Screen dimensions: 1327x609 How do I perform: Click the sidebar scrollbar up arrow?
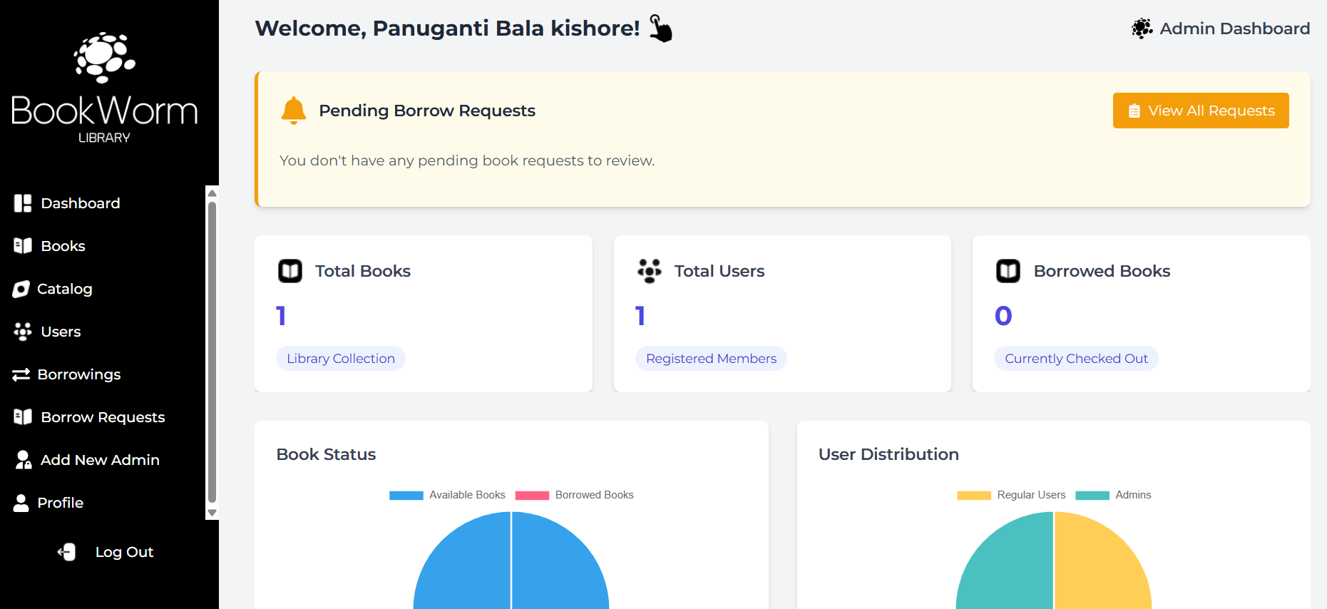coord(212,193)
